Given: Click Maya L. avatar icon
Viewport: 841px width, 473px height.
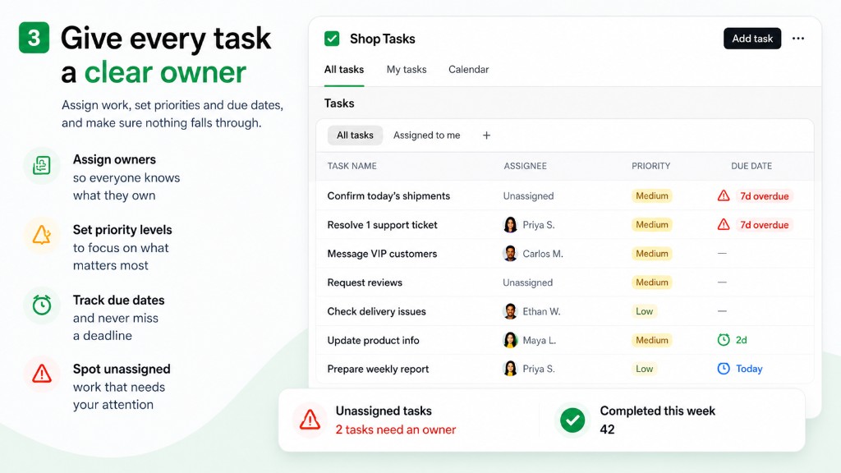Looking at the screenshot, I should click(510, 340).
